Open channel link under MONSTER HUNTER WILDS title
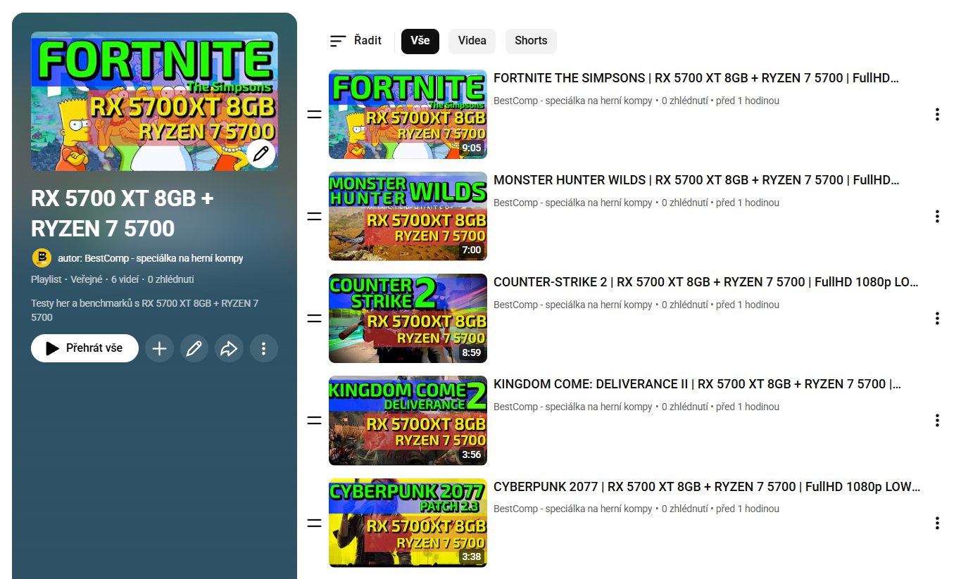The image size is (961, 579). click(x=573, y=203)
